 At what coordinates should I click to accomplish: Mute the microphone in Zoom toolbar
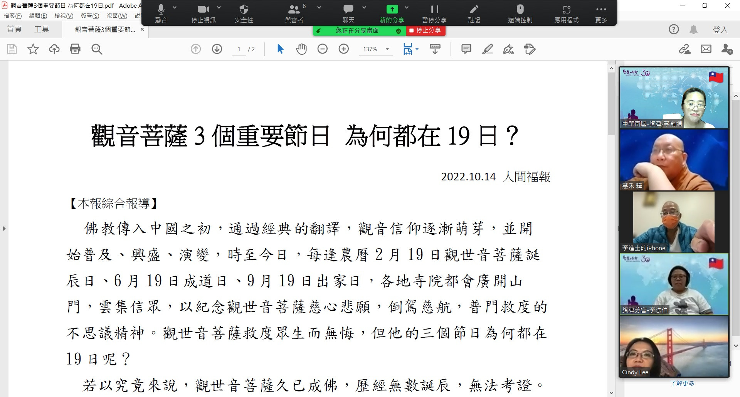point(161,13)
